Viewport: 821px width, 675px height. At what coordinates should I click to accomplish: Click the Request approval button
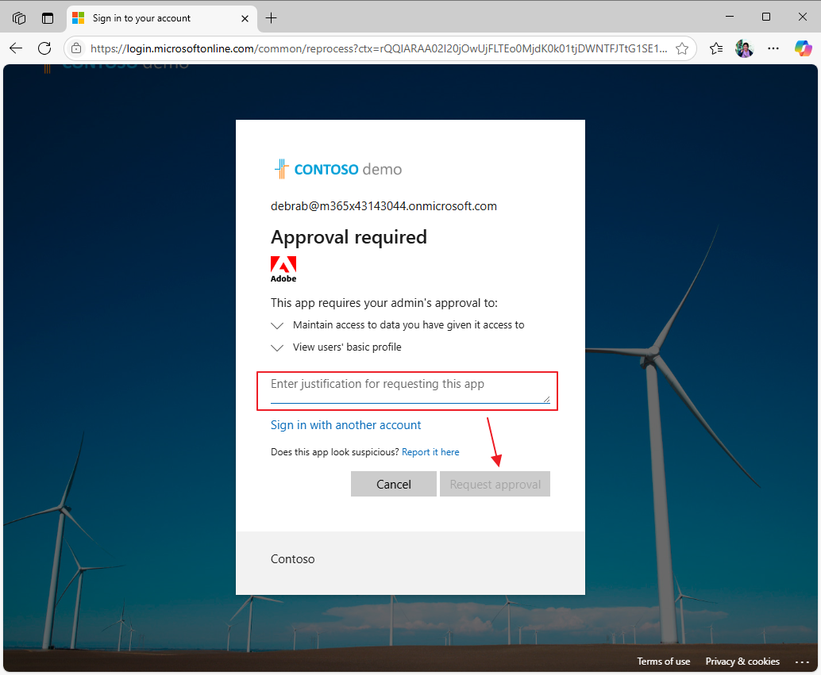pyautogui.click(x=495, y=484)
